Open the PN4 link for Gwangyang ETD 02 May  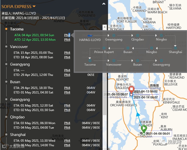[x=67, y=110]
